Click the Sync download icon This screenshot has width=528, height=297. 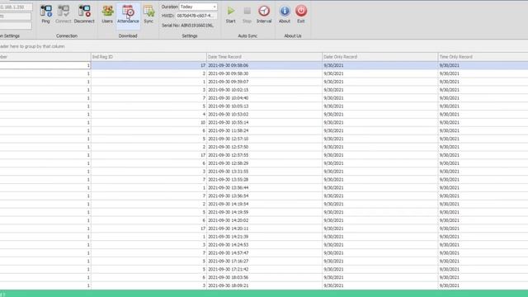(x=148, y=14)
